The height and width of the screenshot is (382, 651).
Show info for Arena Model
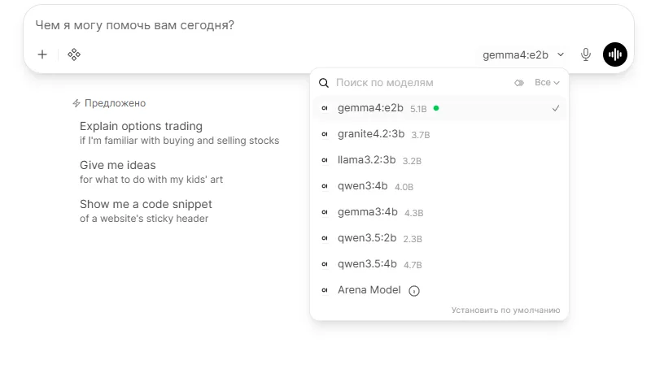pyautogui.click(x=414, y=291)
